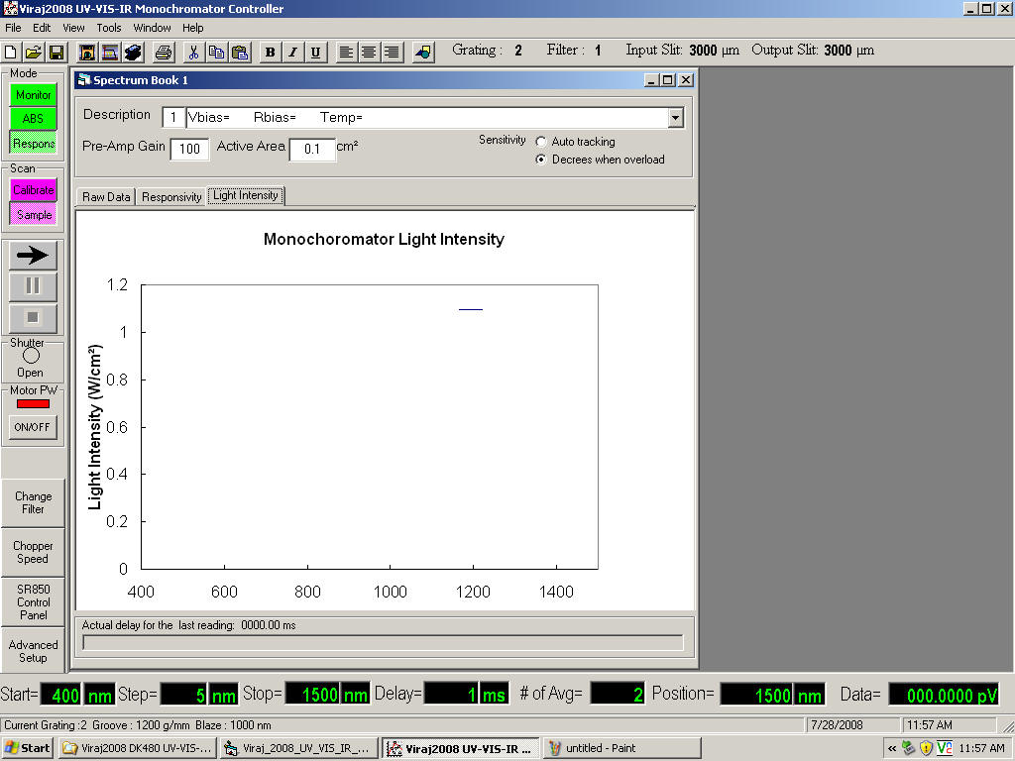Click the red Motor PW indicator
The image size is (1015, 761).
[x=33, y=404]
